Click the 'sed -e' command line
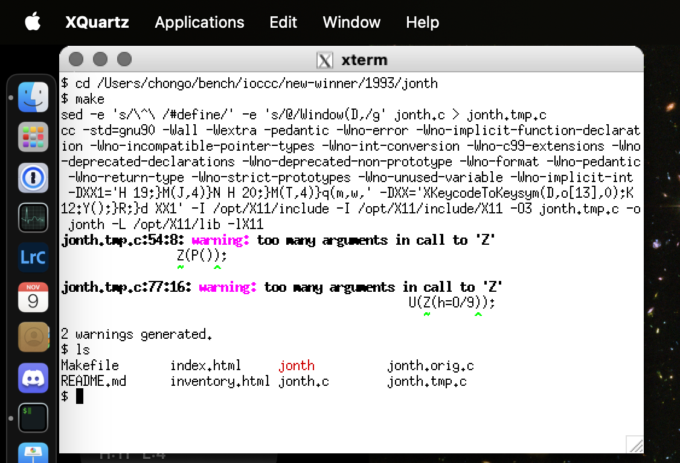 (304, 115)
